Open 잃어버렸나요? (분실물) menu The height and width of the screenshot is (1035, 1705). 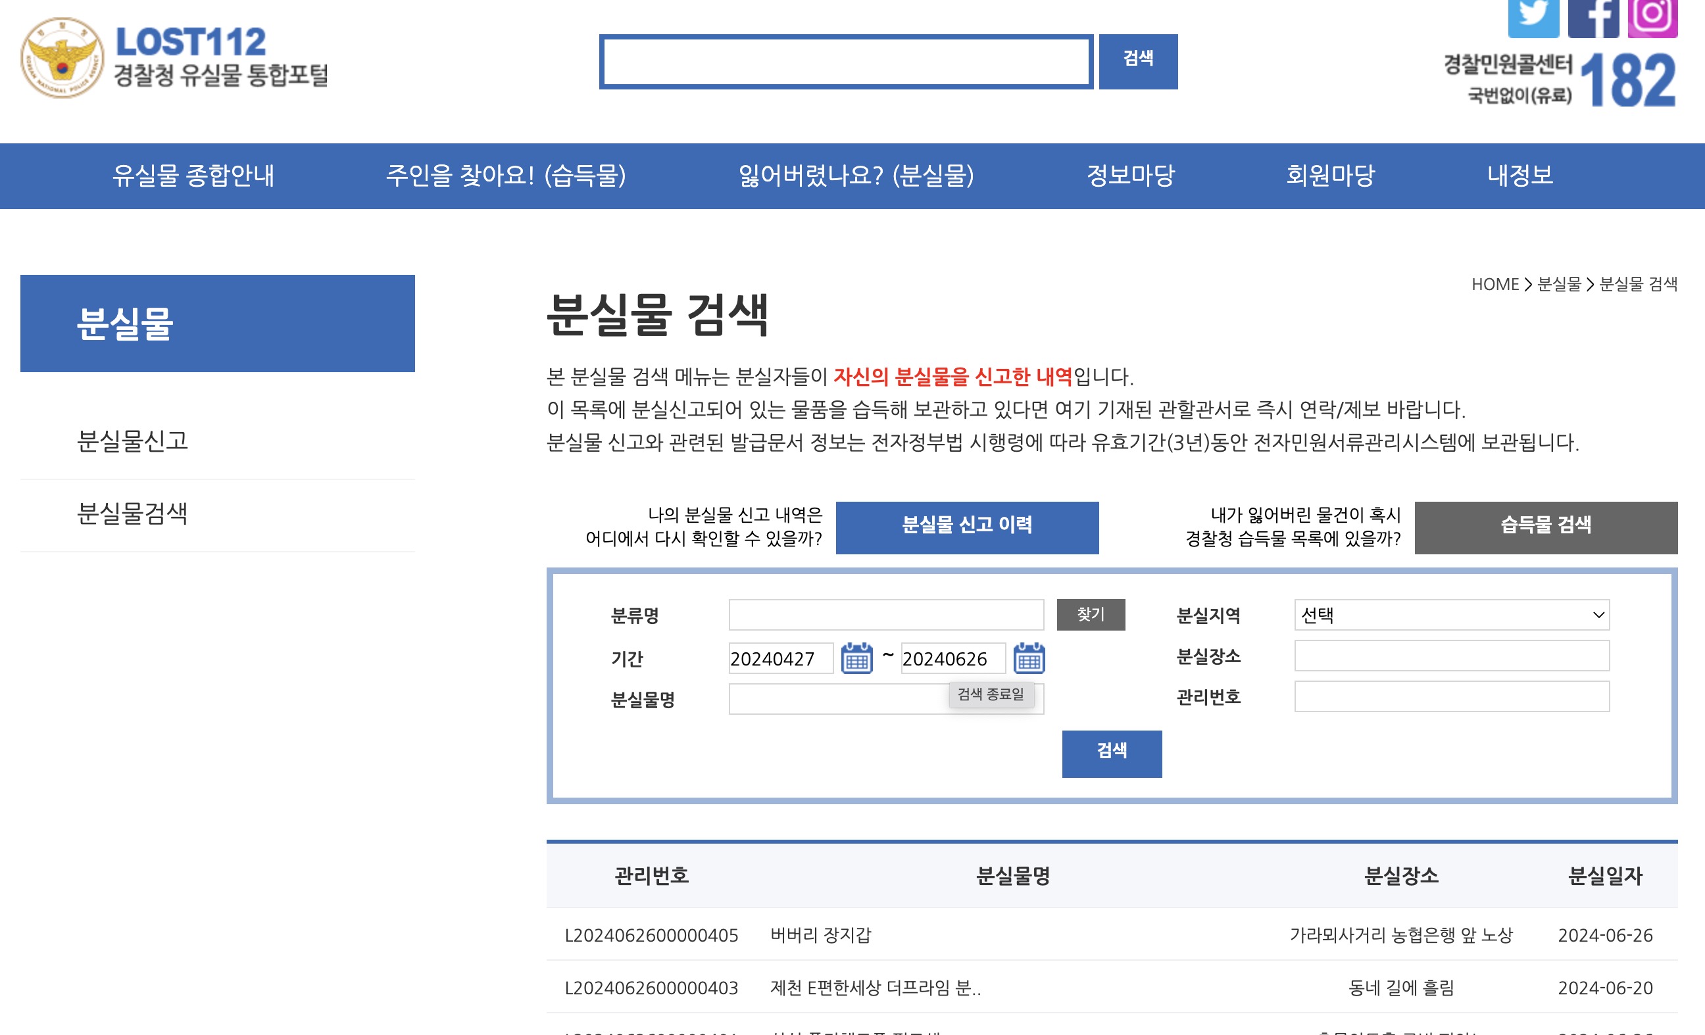856,176
